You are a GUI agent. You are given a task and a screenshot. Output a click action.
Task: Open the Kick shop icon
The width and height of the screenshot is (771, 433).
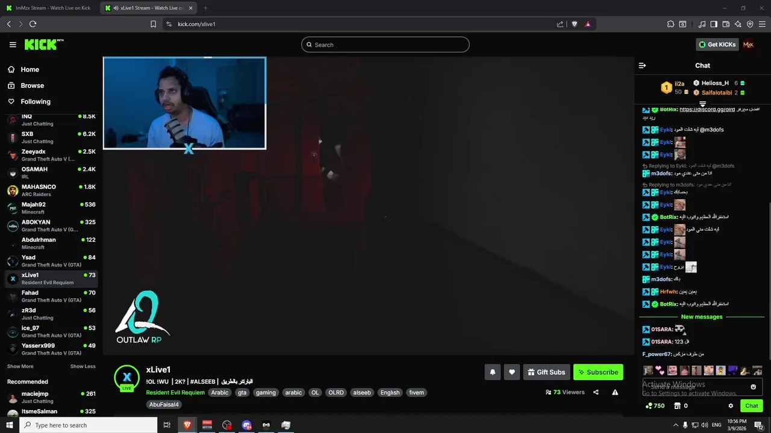(678, 406)
